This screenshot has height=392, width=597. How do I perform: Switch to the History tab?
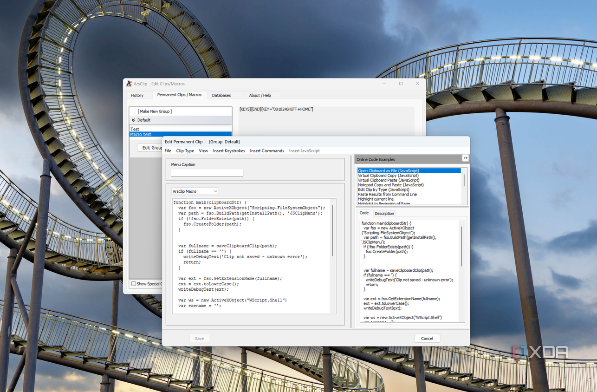click(137, 95)
